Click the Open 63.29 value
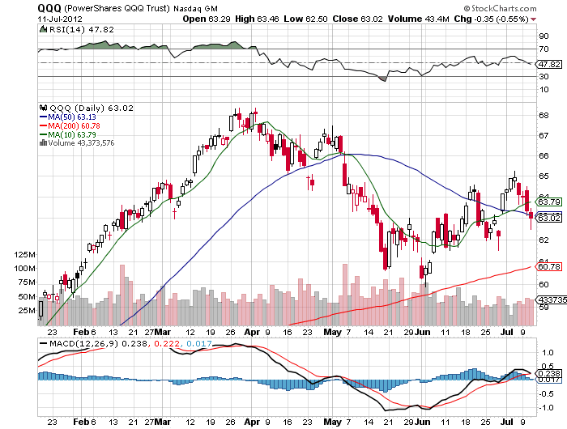567x429 pixels. (220, 19)
